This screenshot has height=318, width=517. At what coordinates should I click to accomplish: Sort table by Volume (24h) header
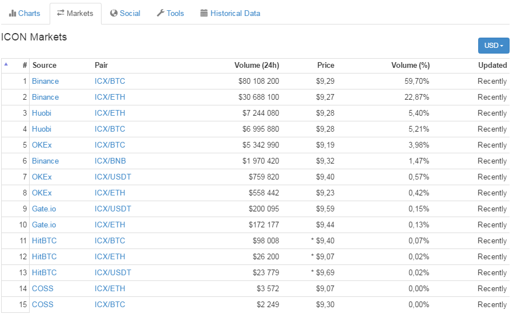point(256,65)
